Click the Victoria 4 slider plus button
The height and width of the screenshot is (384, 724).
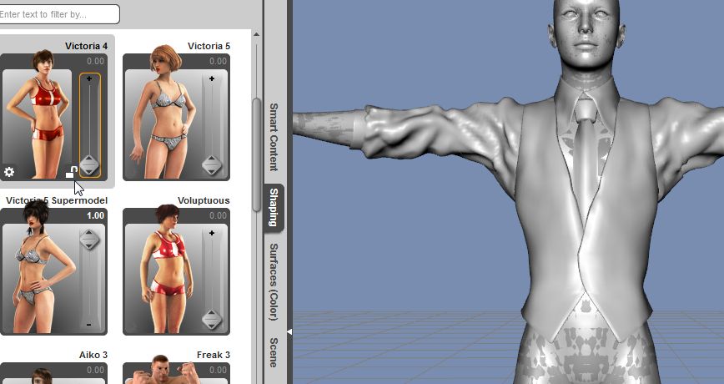pos(89,79)
